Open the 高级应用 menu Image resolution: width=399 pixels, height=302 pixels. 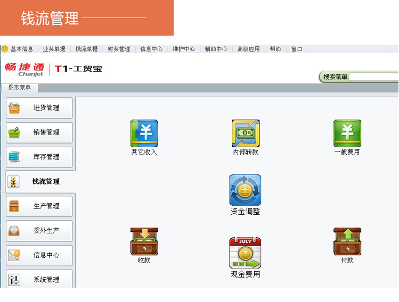click(249, 49)
